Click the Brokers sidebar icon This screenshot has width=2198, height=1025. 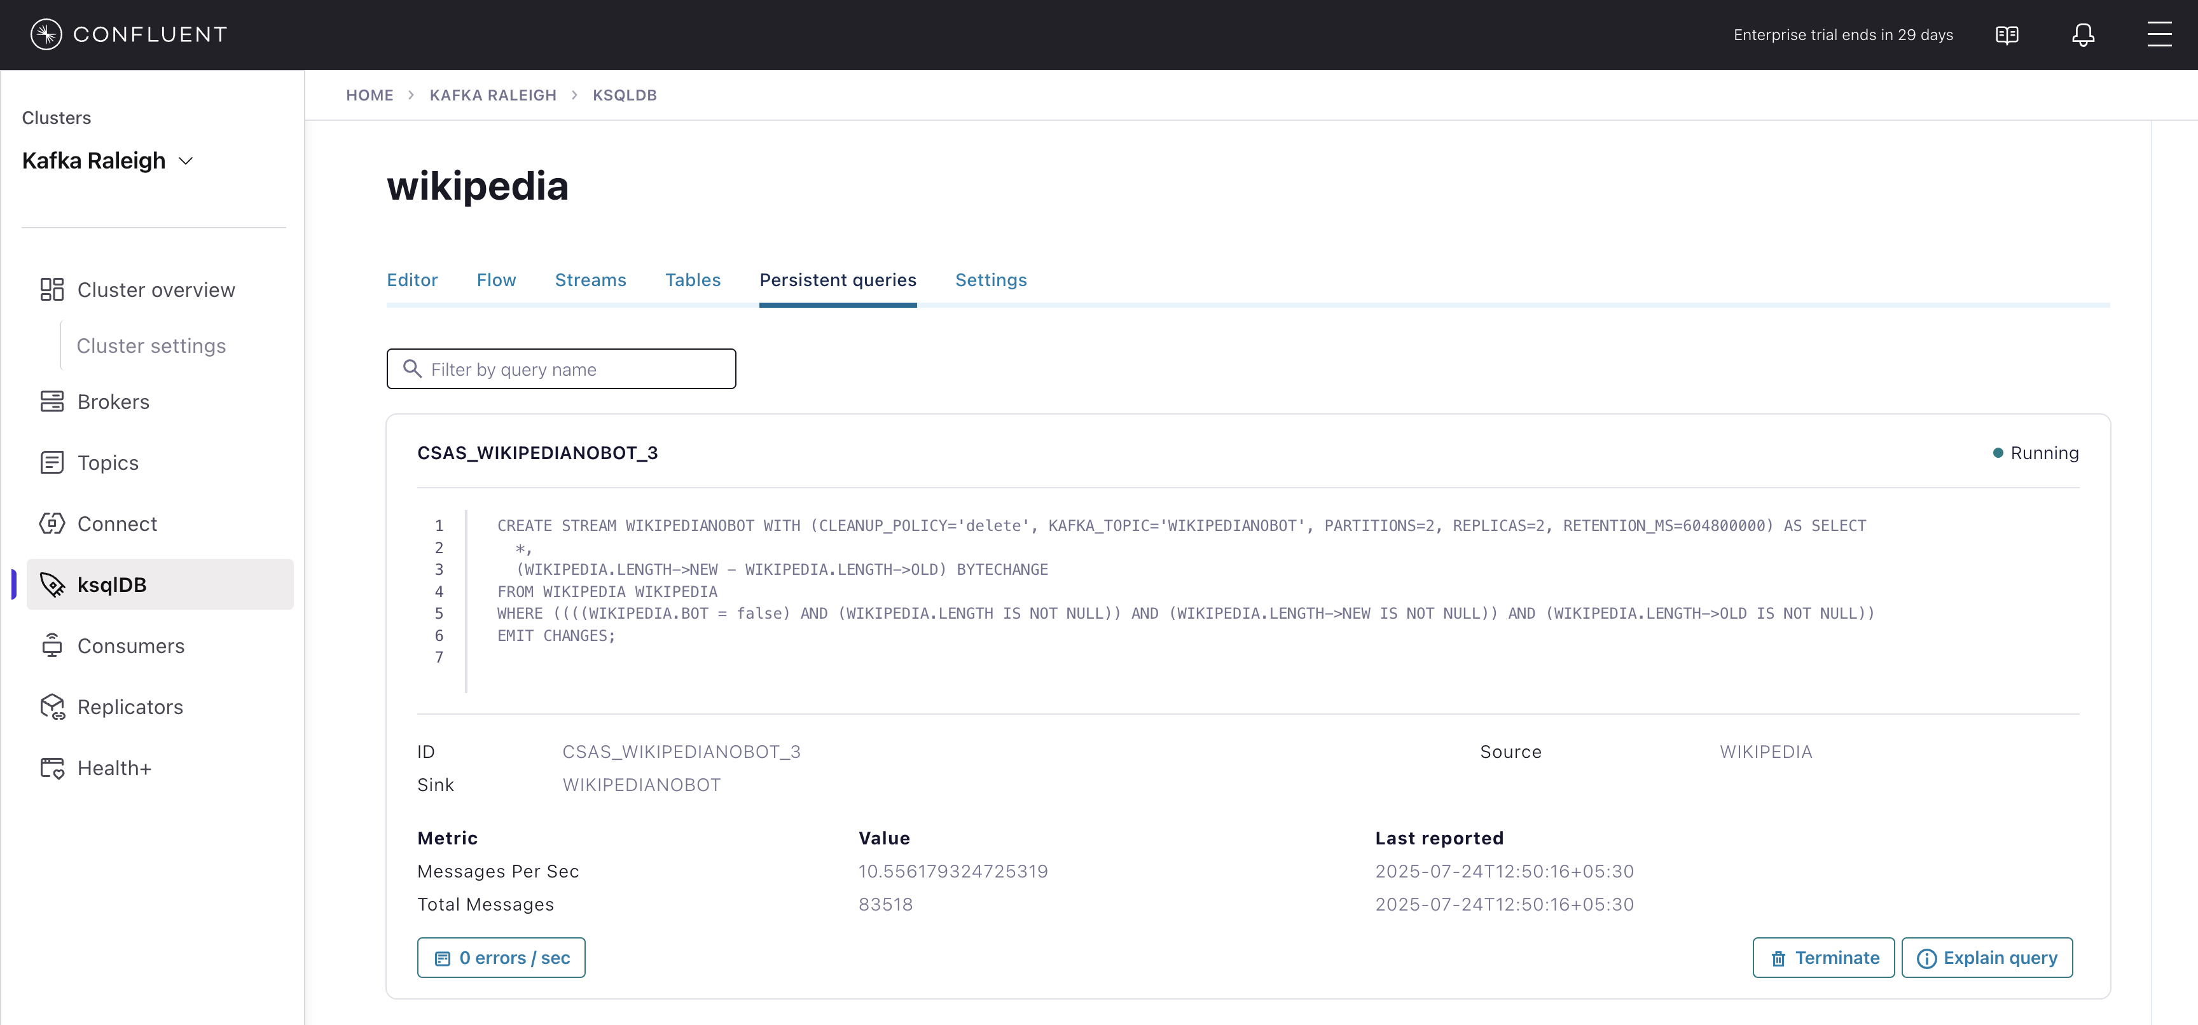tap(52, 402)
